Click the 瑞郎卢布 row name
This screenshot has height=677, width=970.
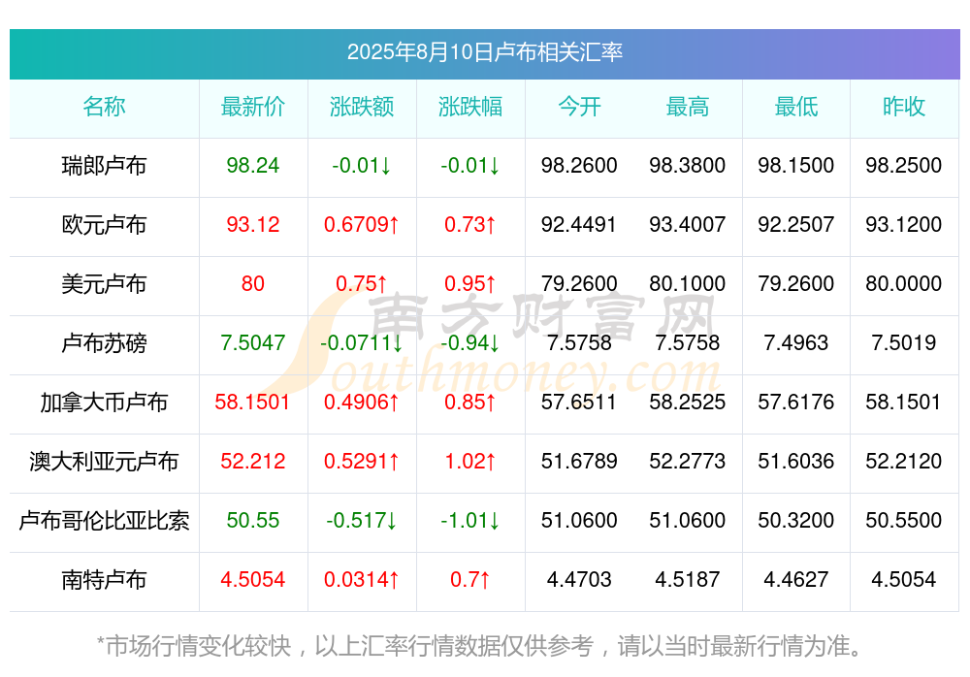pos(104,166)
